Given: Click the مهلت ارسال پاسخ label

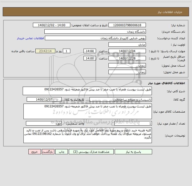Looking at the screenshot, I should click(173, 51).
